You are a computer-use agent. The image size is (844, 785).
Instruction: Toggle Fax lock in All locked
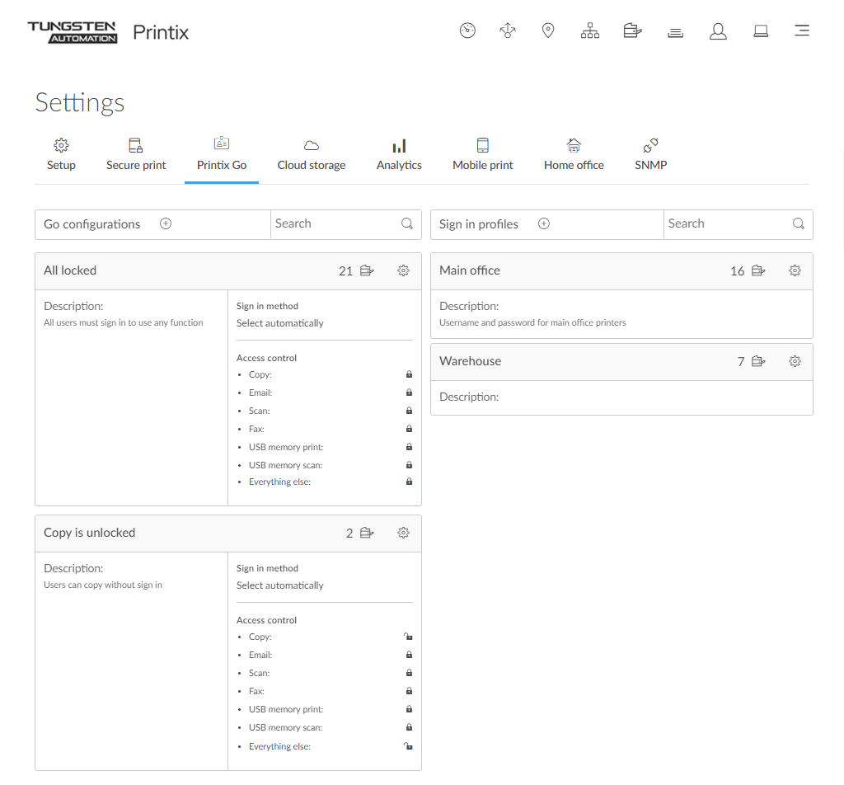pos(409,429)
